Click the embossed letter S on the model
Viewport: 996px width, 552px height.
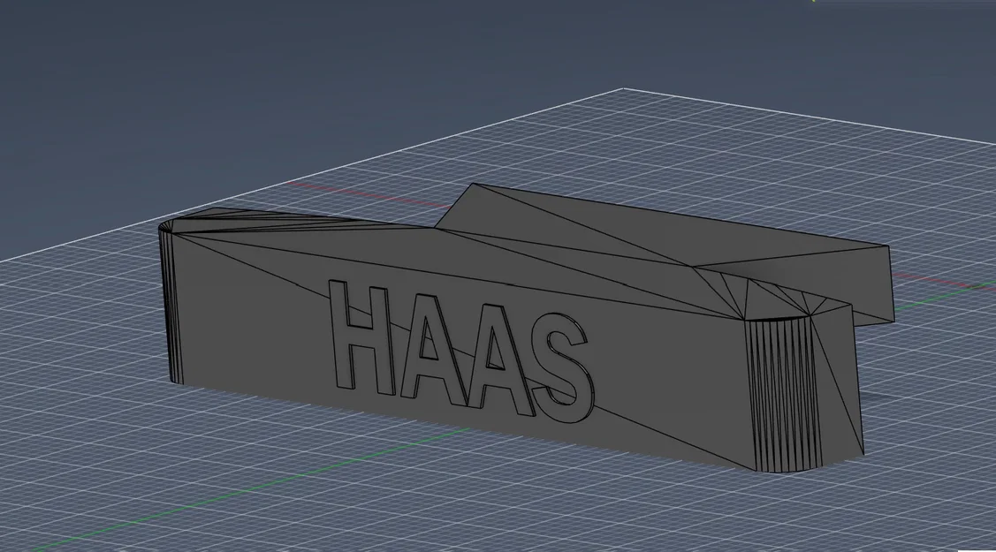[x=563, y=367]
